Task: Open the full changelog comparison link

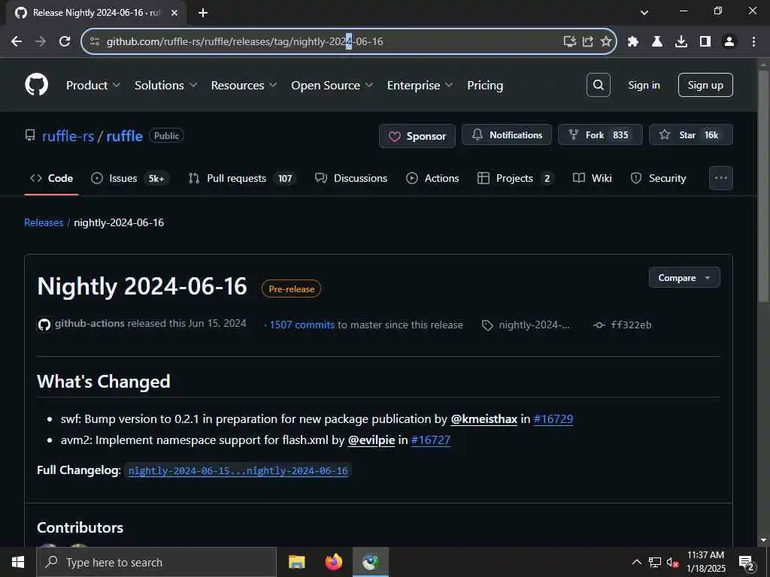Action: 238,470
